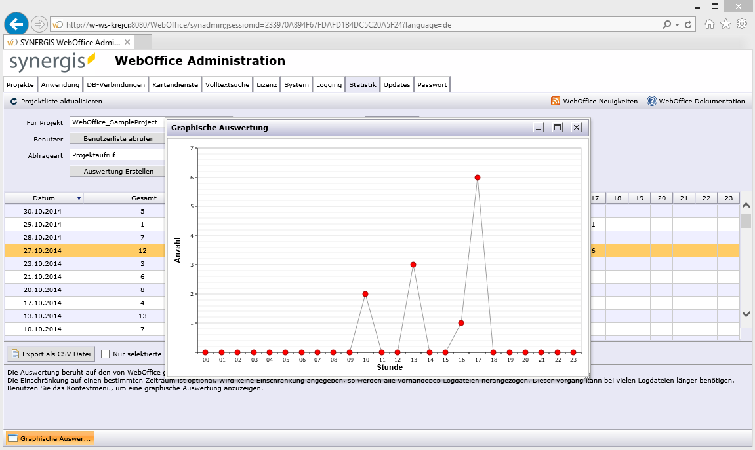This screenshot has height=450, width=755.
Task: Select the 20.10.2014 table row
Action: pos(43,290)
